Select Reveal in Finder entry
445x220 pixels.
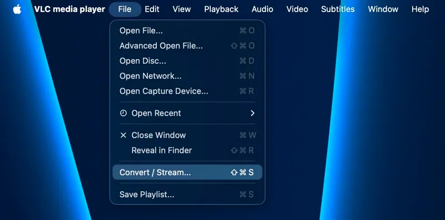[x=187, y=150]
